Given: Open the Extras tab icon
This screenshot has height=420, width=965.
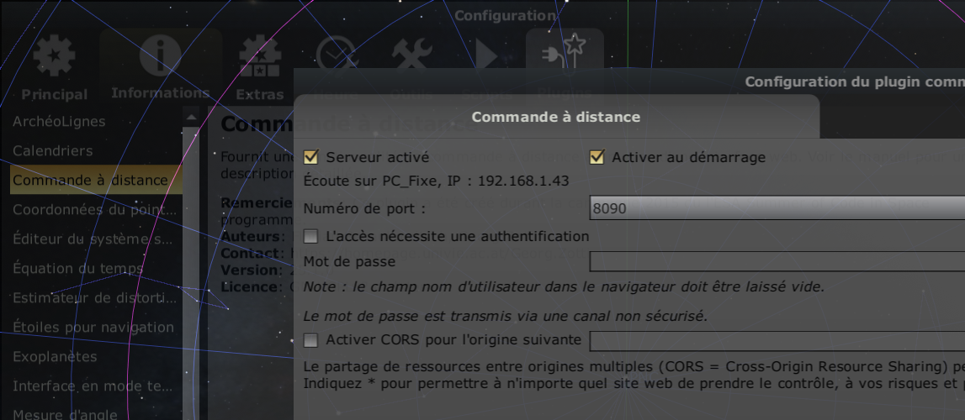Looking at the screenshot, I should [260, 56].
